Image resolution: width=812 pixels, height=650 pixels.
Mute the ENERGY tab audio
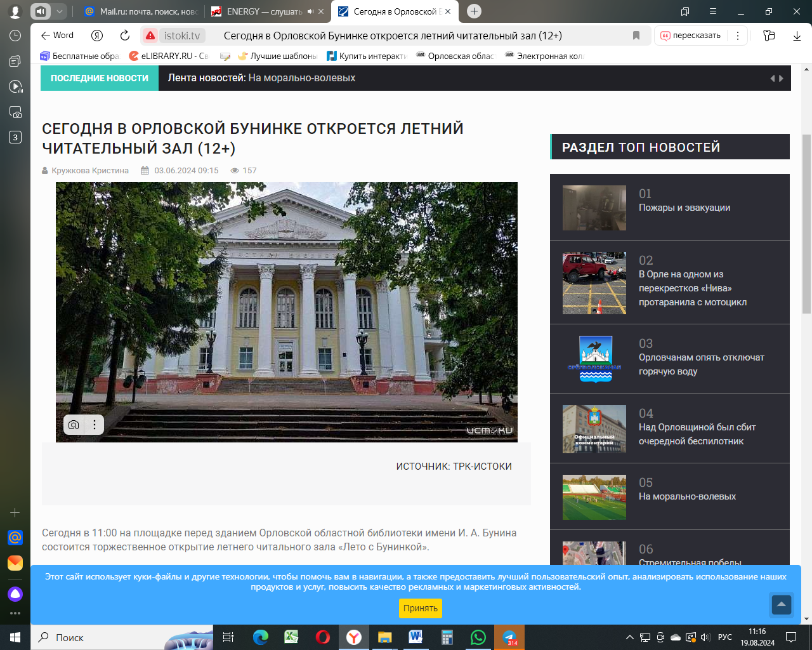click(x=311, y=11)
